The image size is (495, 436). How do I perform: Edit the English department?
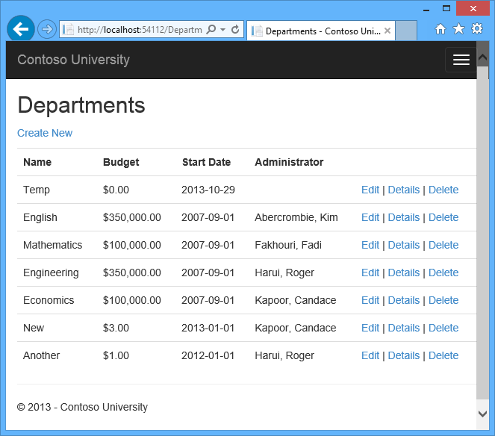point(370,217)
